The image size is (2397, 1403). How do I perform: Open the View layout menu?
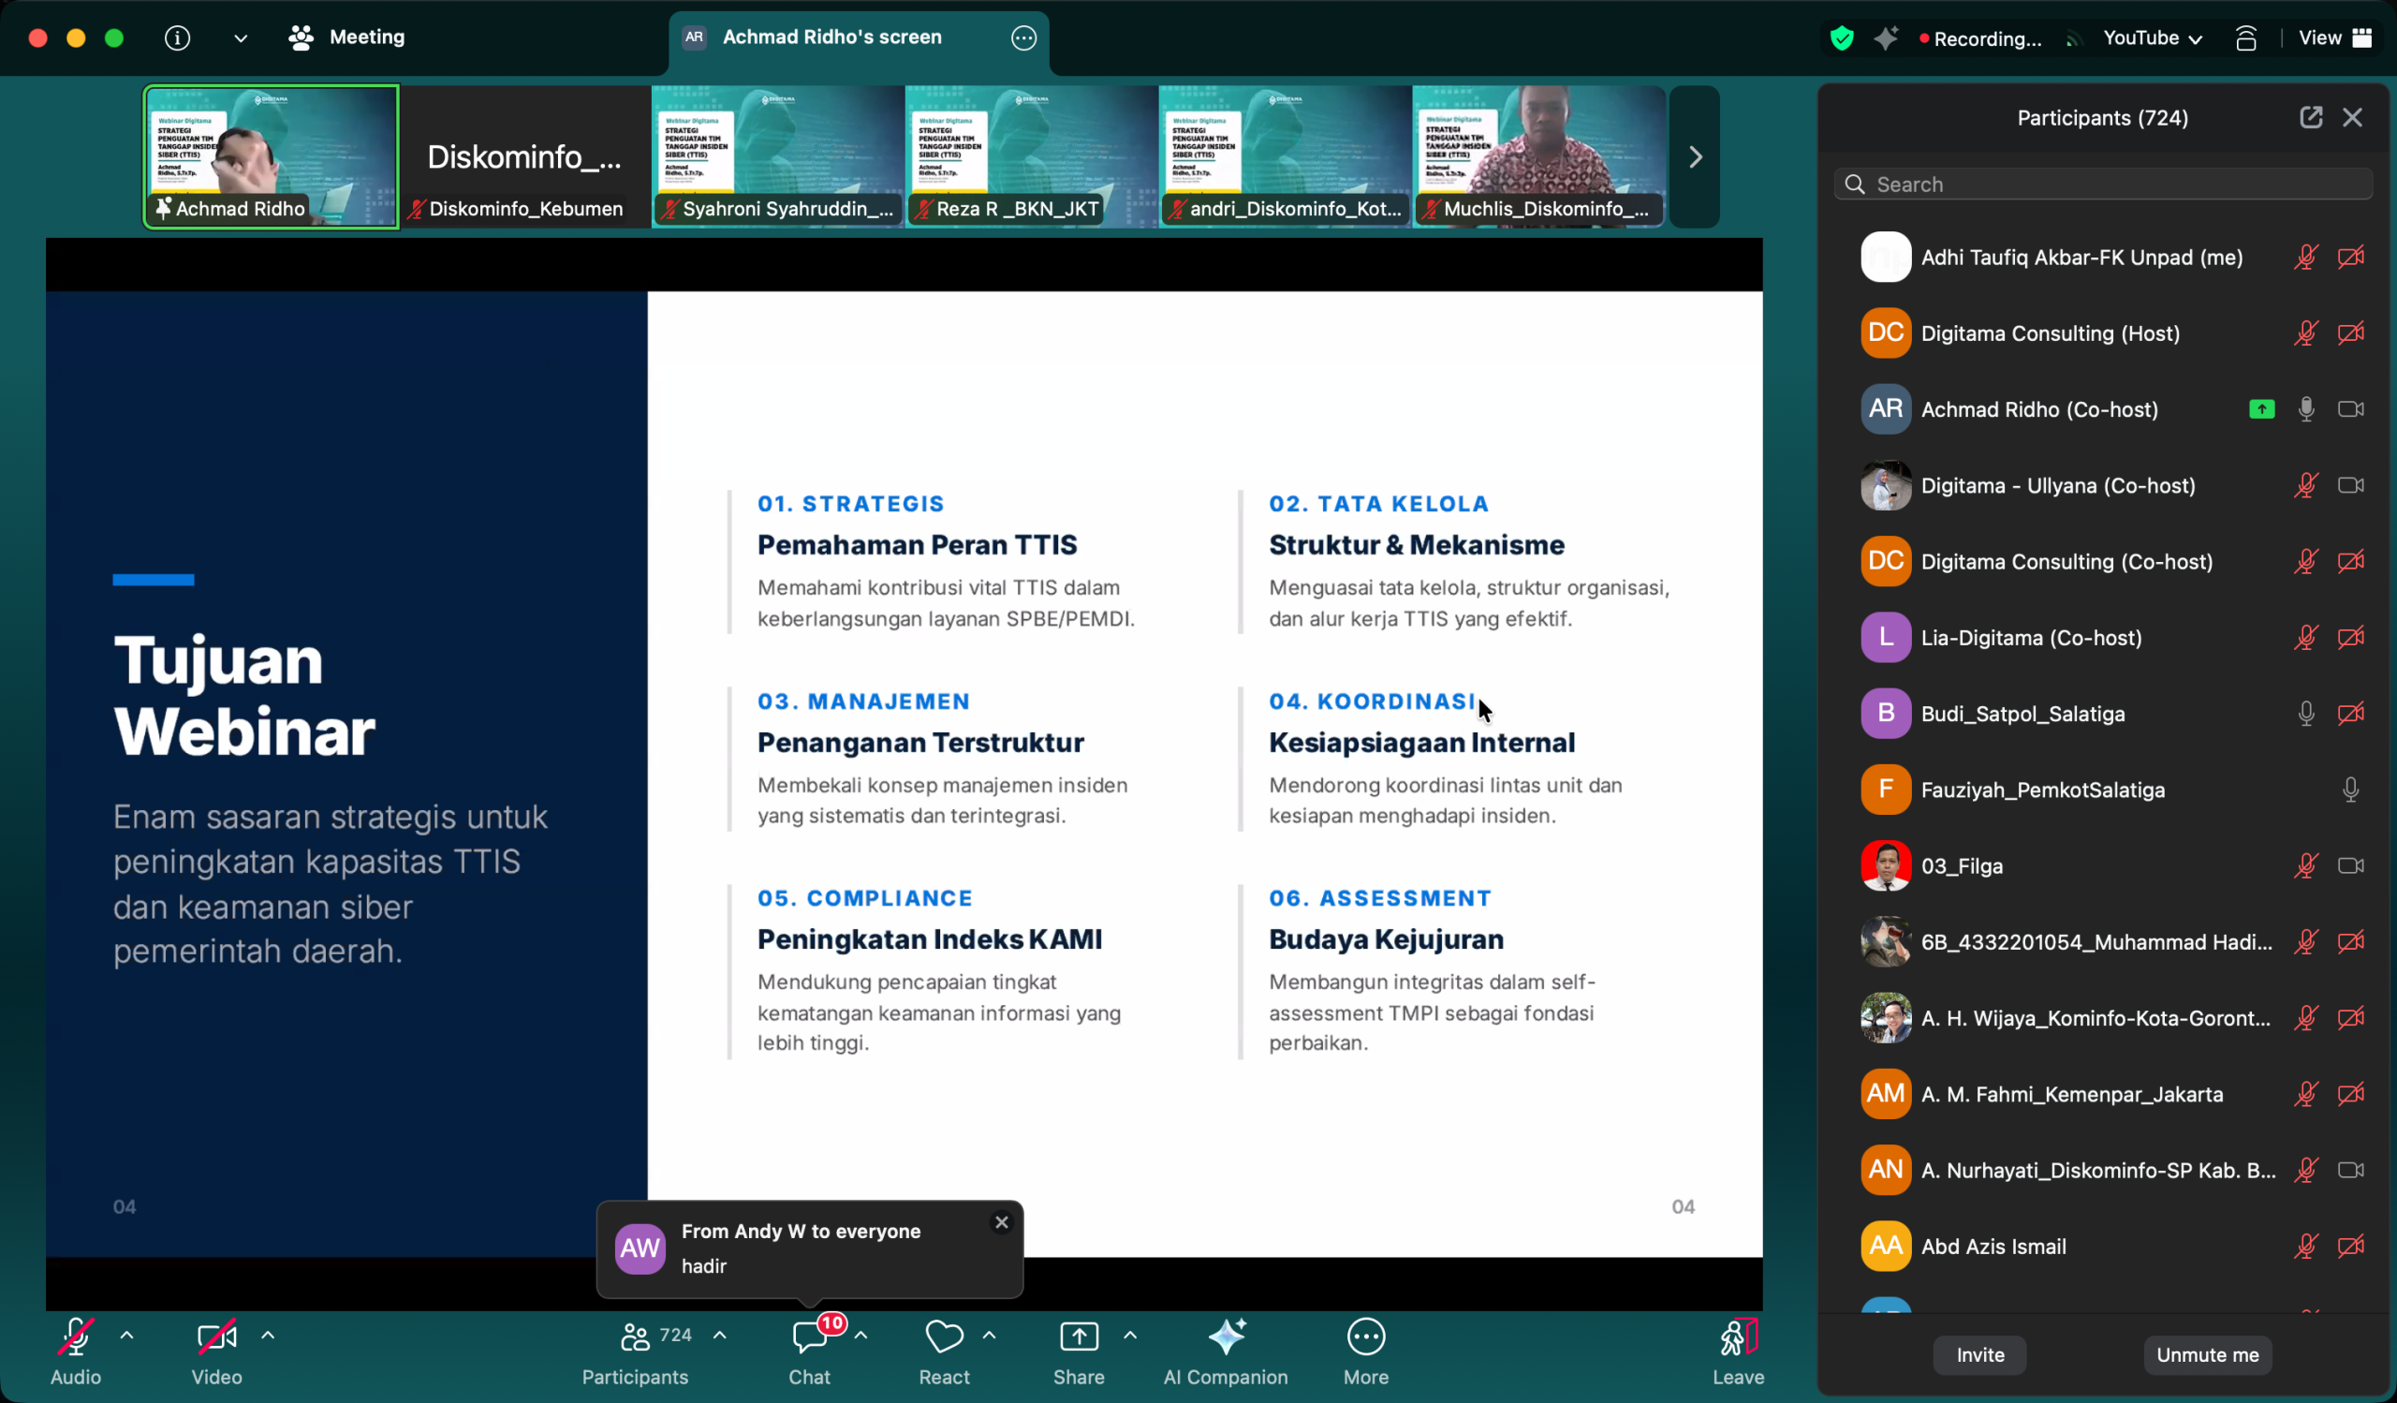(2334, 38)
